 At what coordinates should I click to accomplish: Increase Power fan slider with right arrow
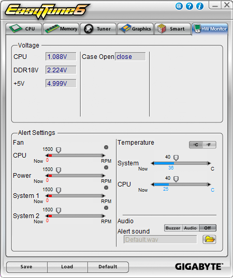point(104,176)
